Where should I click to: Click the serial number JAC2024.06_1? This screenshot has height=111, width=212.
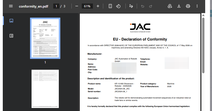click(x=121, y=91)
